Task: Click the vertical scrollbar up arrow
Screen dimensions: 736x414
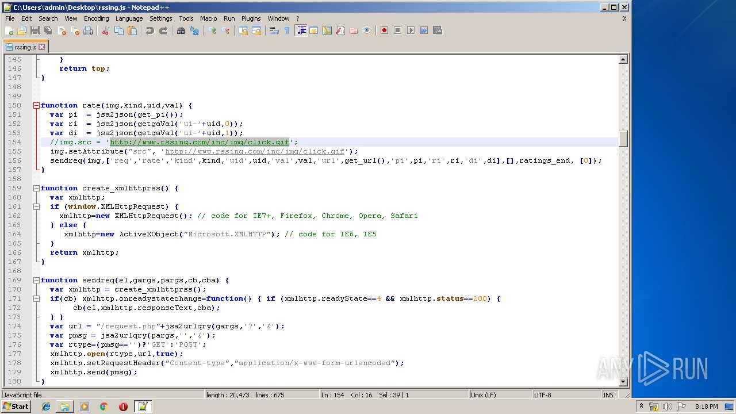Action: pos(623,59)
